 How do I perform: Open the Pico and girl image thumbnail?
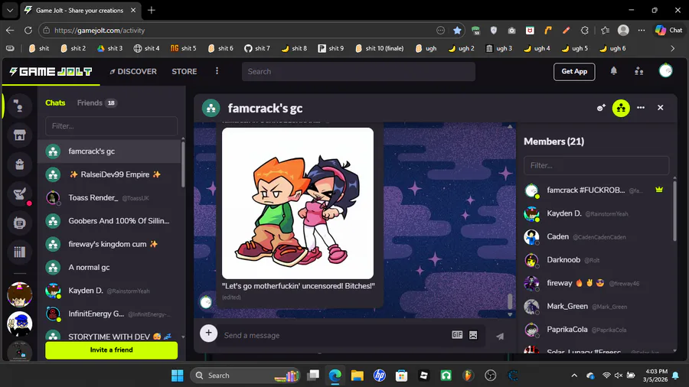pyautogui.click(x=298, y=203)
